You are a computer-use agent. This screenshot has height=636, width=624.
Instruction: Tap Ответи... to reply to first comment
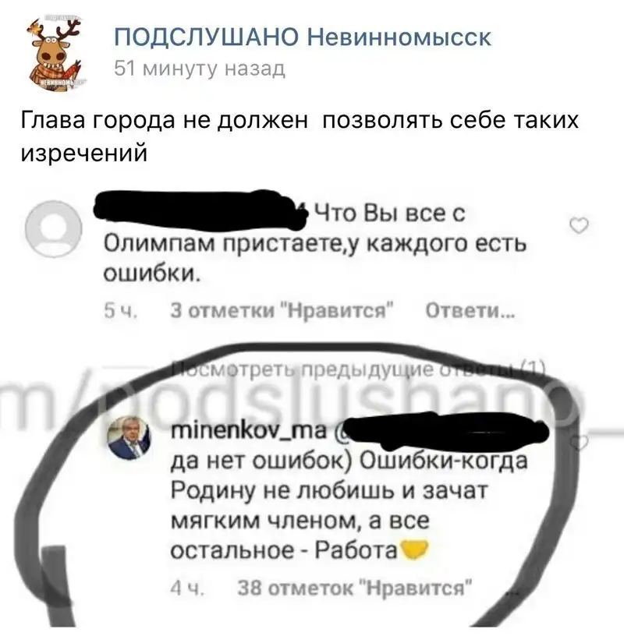470,311
